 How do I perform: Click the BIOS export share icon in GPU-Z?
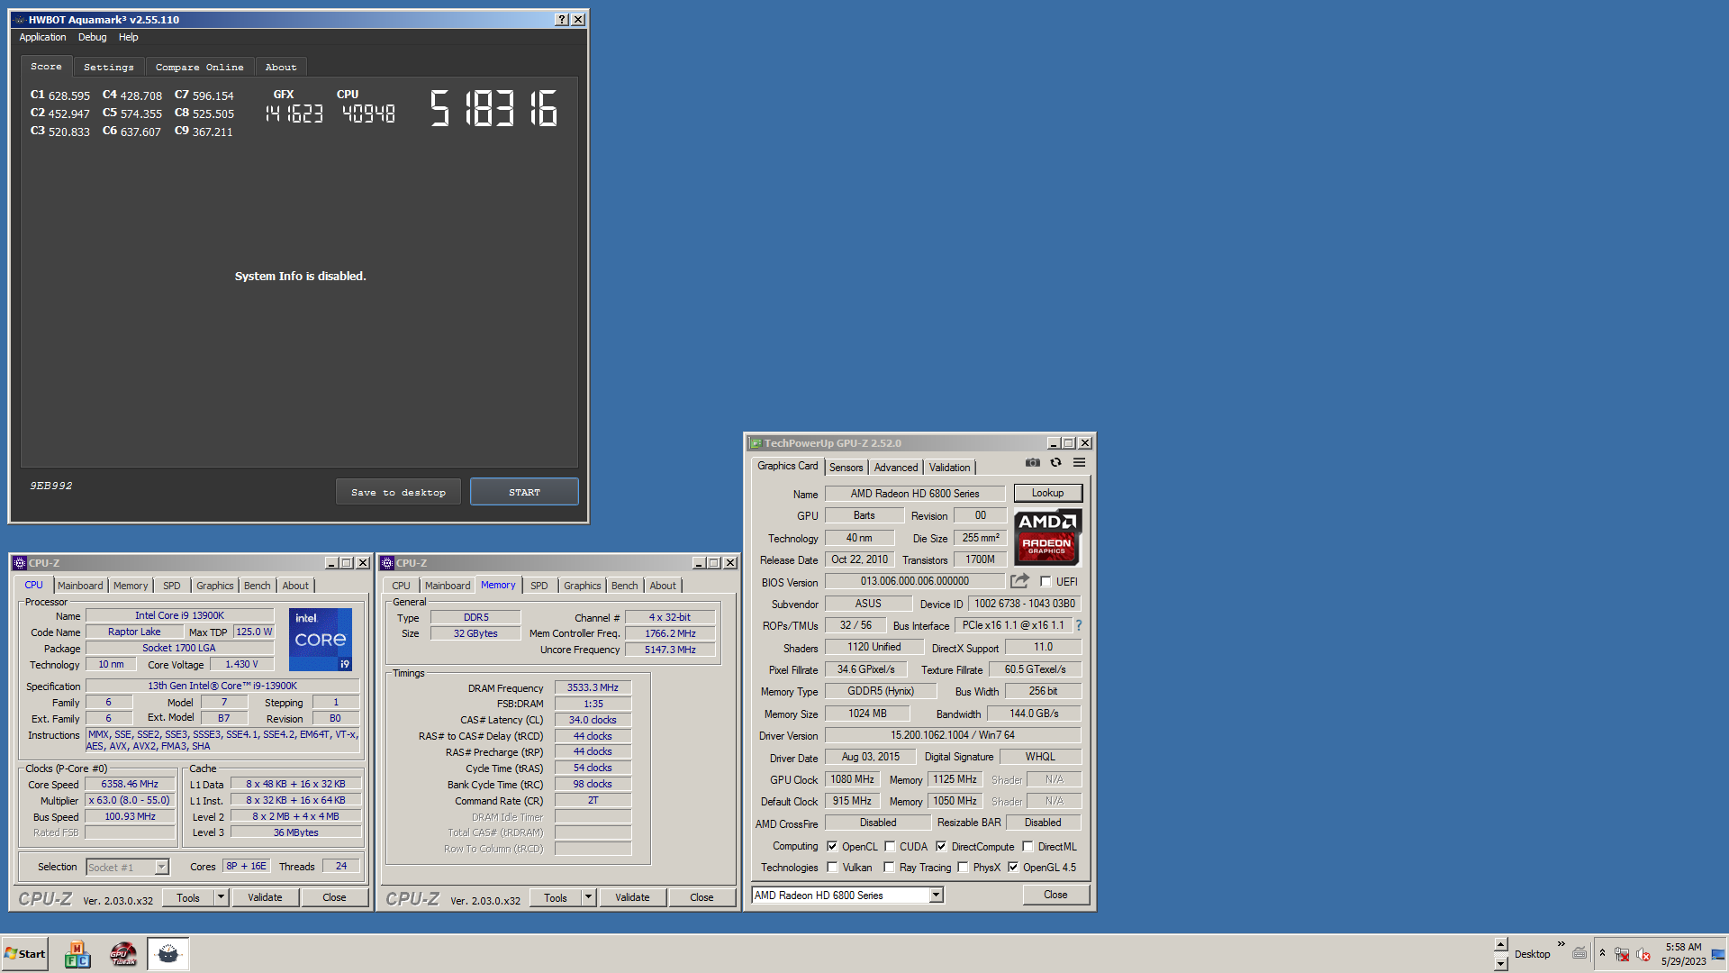[1019, 581]
